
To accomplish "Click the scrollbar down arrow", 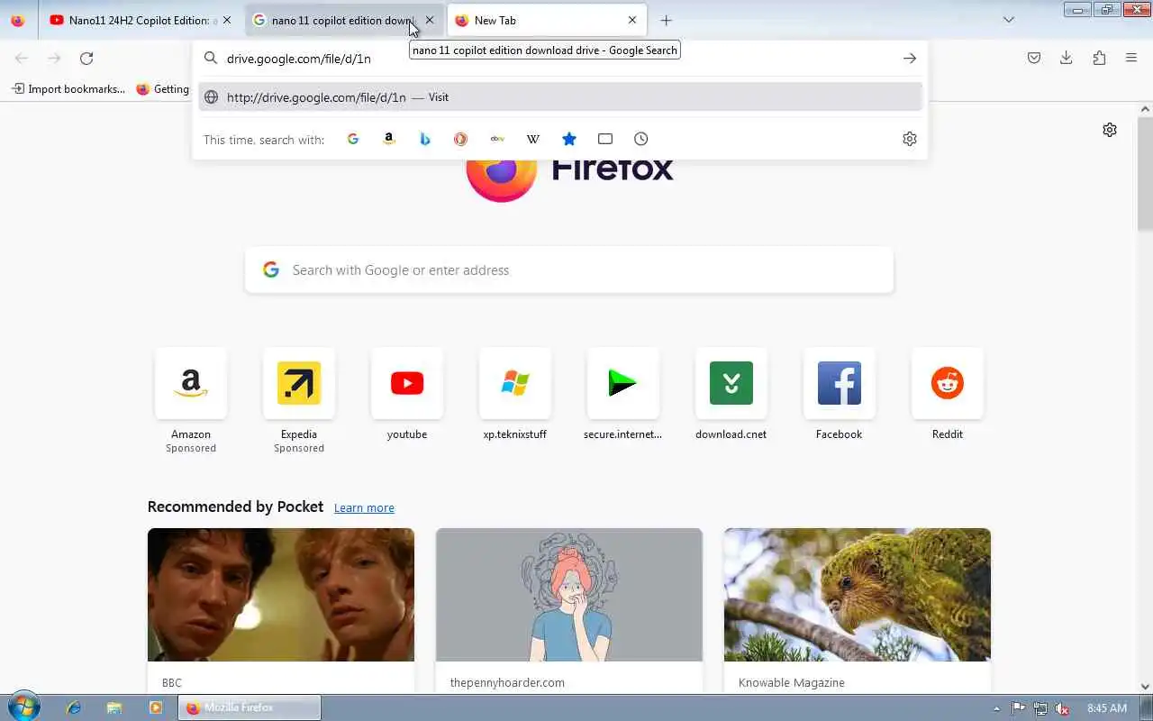I will [x=1145, y=686].
